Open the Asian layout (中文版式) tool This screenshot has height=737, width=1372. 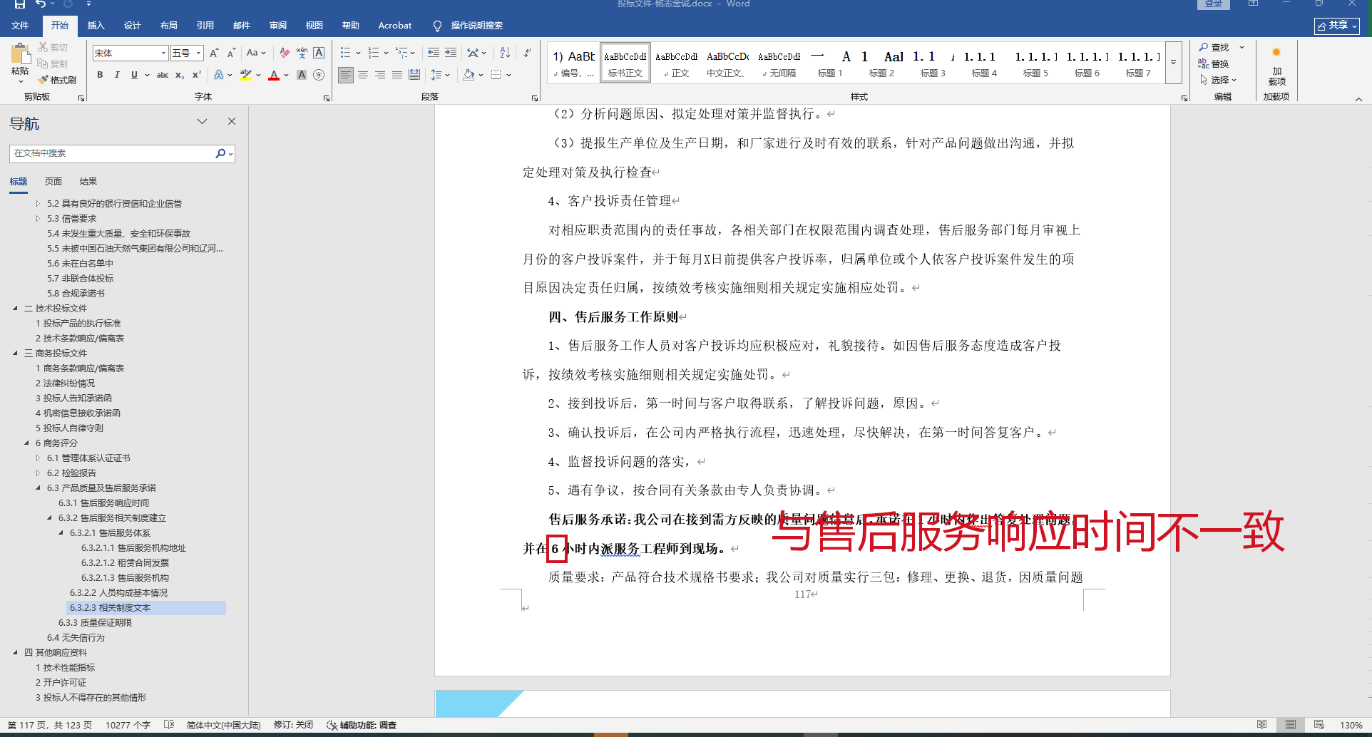473,53
